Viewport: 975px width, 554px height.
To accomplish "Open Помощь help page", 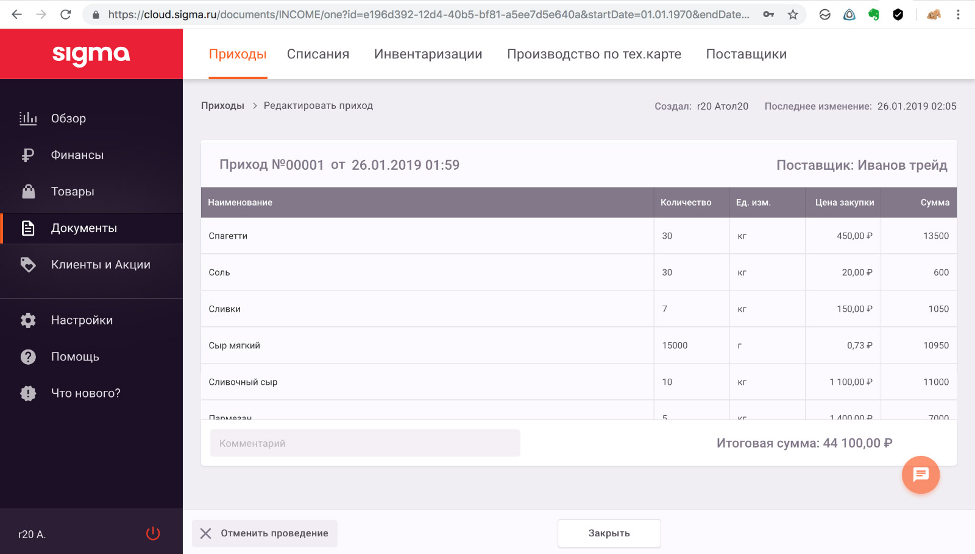I will coord(75,357).
